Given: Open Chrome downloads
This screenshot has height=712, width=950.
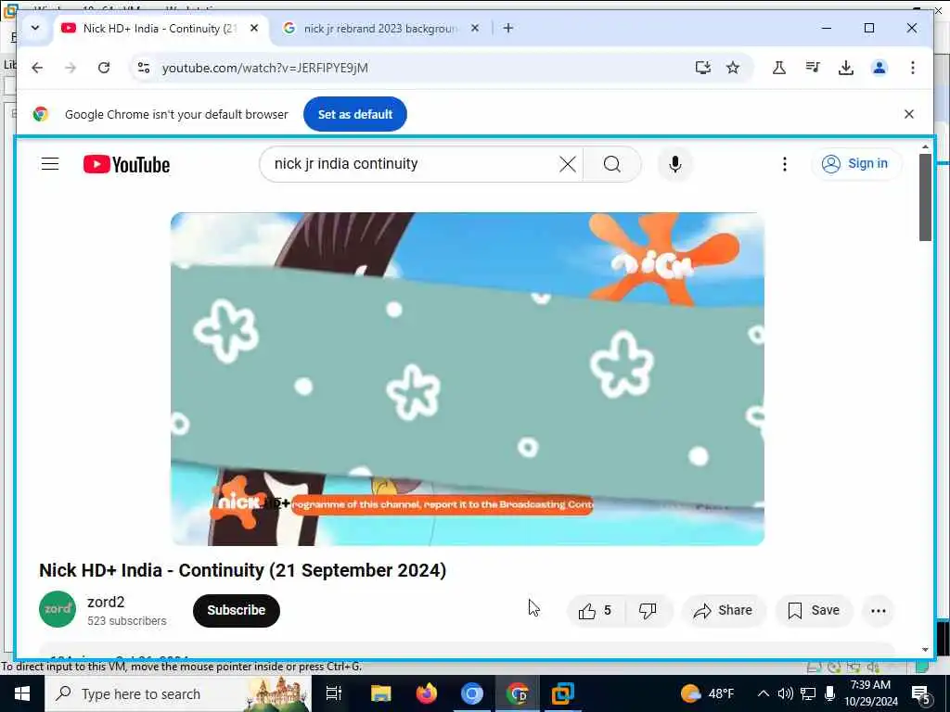Looking at the screenshot, I should click(846, 68).
